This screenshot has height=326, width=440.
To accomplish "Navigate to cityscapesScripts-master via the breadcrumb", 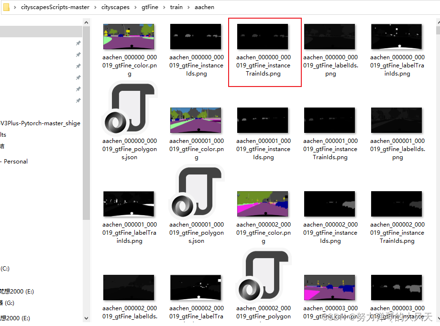I will [55, 7].
